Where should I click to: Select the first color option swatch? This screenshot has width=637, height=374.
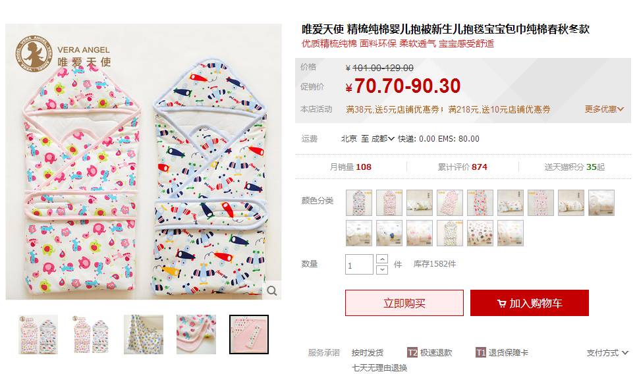click(x=359, y=203)
